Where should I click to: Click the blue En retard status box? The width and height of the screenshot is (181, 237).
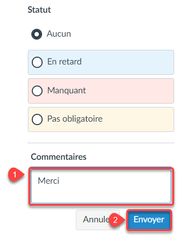pos(101,62)
